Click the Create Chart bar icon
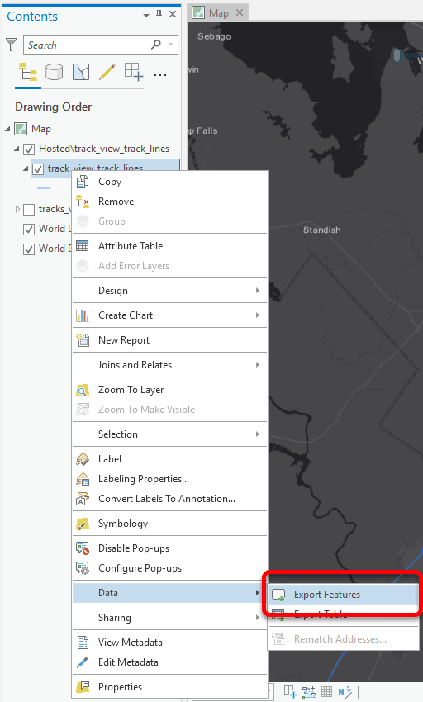 (83, 315)
